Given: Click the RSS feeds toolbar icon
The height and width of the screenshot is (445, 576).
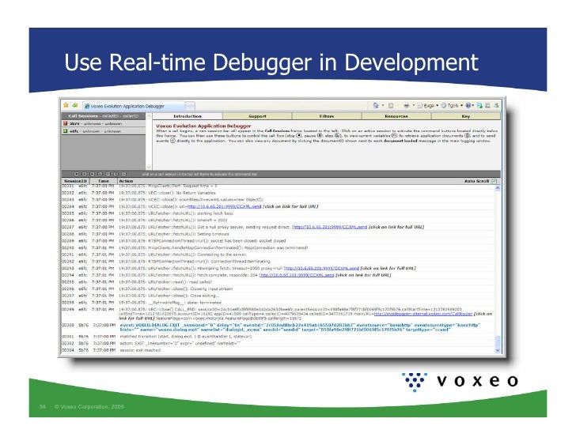Looking at the screenshot, I should click(x=391, y=105).
